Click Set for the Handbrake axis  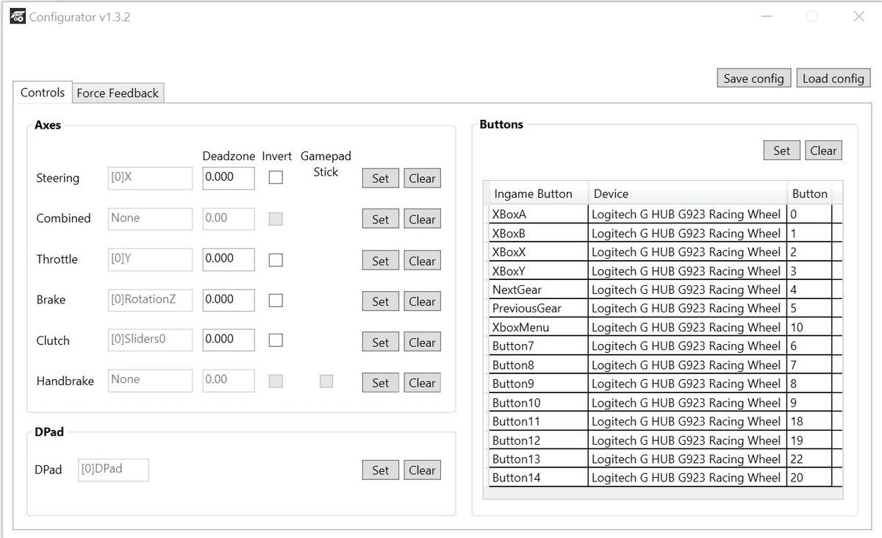pos(380,383)
